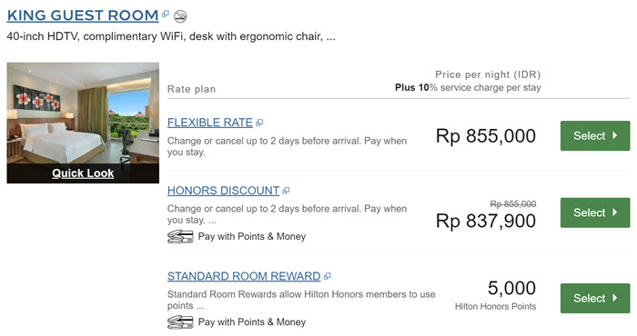Click Points & Money icon under Honors Discount

(180, 236)
